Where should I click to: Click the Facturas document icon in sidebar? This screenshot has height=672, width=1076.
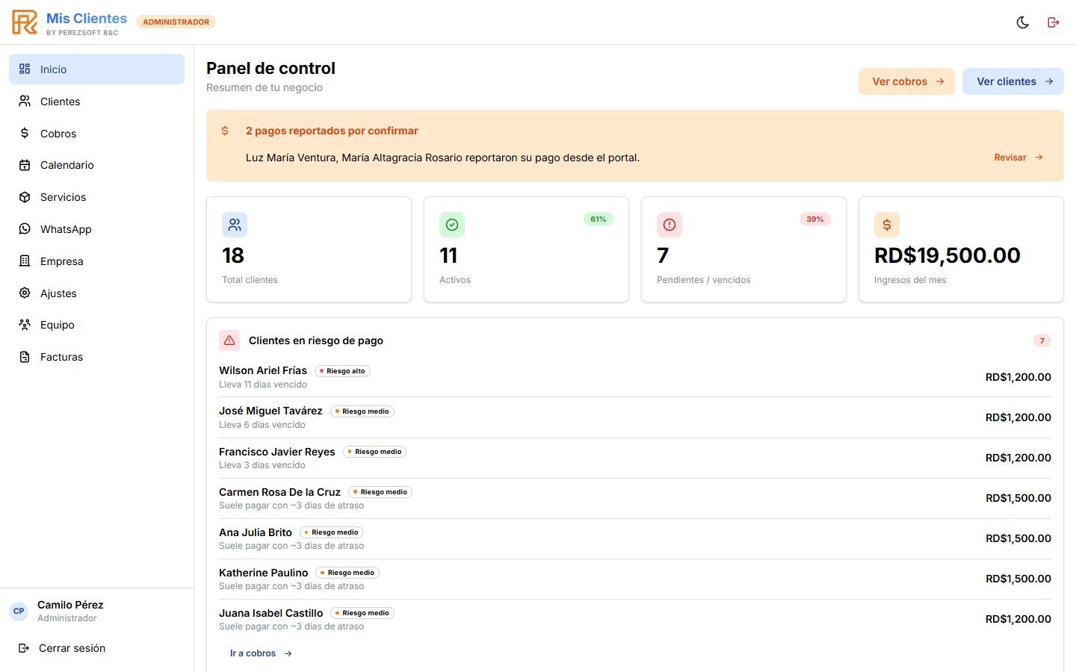(25, 357)
